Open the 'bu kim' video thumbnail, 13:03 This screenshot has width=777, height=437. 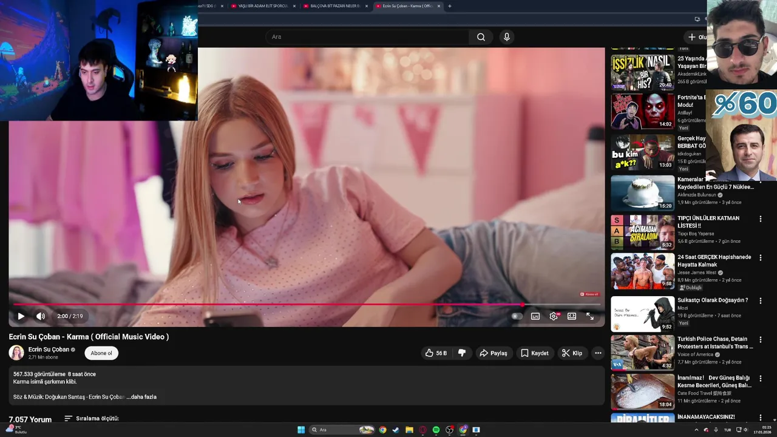point(642,152)
